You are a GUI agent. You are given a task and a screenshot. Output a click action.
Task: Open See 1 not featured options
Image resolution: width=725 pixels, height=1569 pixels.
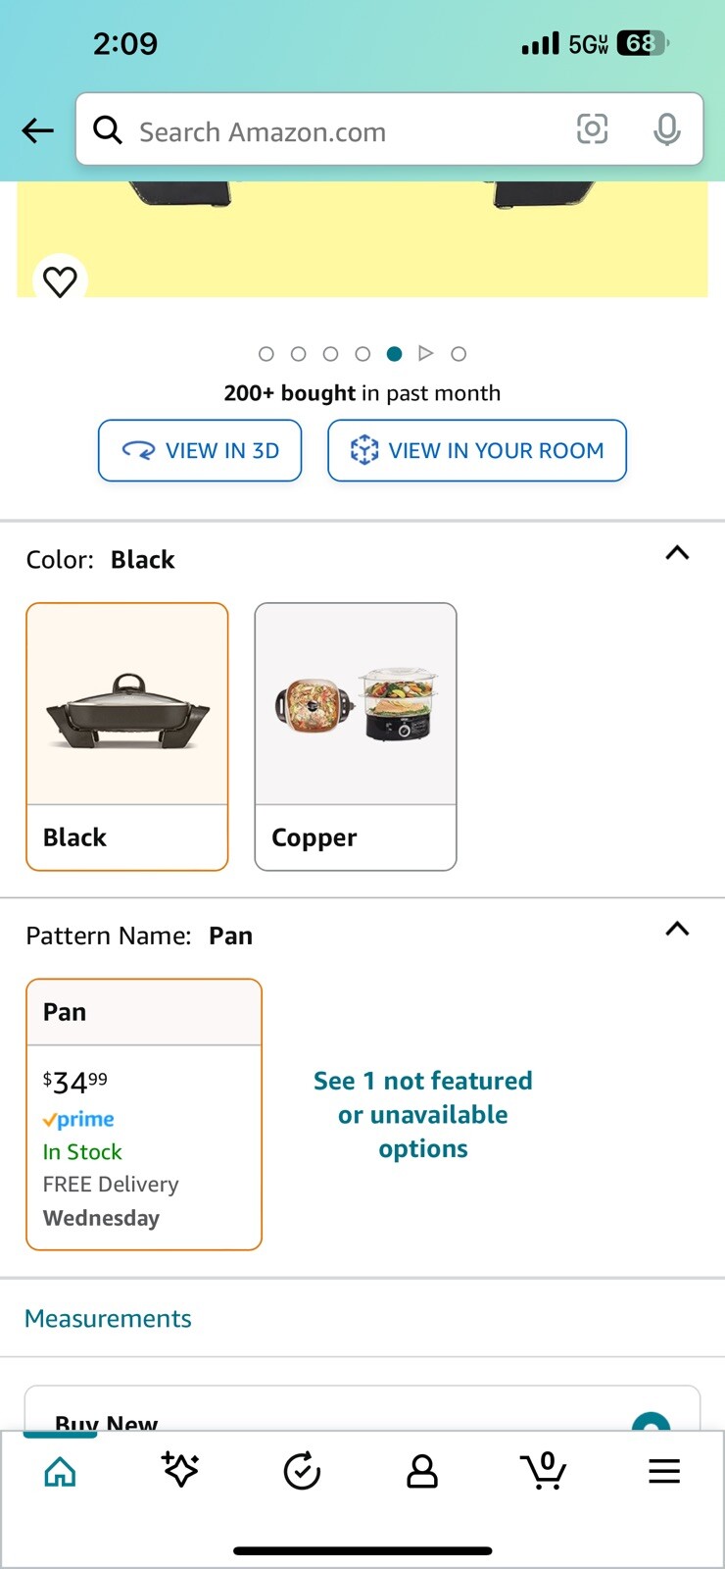[422, 1114]
